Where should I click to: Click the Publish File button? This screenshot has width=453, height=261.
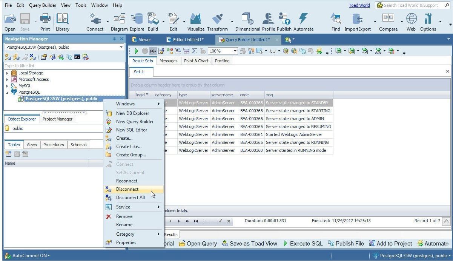[346, 244]
